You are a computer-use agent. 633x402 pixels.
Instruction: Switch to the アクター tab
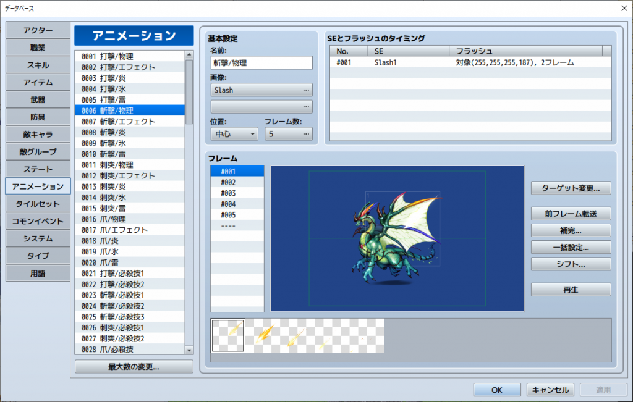38,30
